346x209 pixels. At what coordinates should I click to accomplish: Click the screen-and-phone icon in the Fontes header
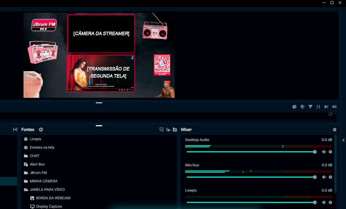(x=162, y=130)
